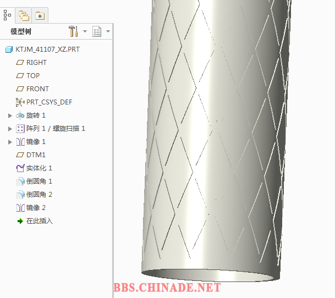Click the tree display list icon
Image resolution: width=335 pixels, height=298 pixels.
pyautogui.click(x=97, y=31)
